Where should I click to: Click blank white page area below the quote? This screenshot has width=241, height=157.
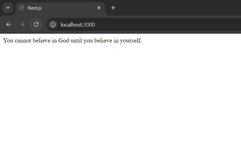(x=120, y=101)
